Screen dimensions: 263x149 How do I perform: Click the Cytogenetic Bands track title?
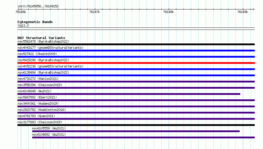click(35, 22)
